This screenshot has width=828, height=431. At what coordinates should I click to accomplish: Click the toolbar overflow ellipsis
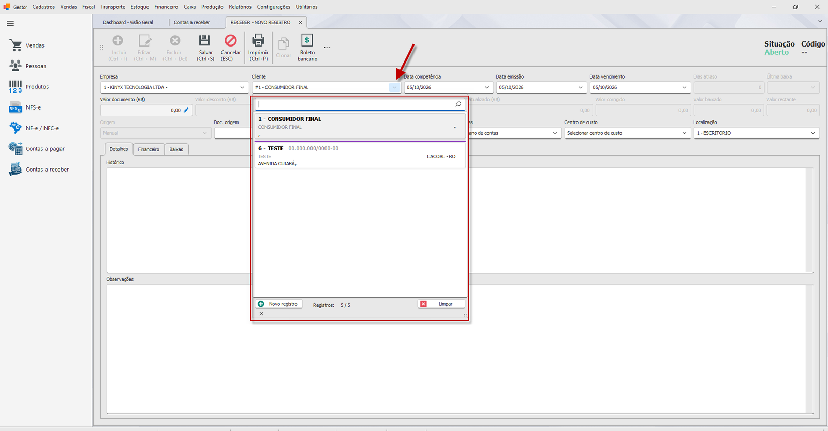327,48
